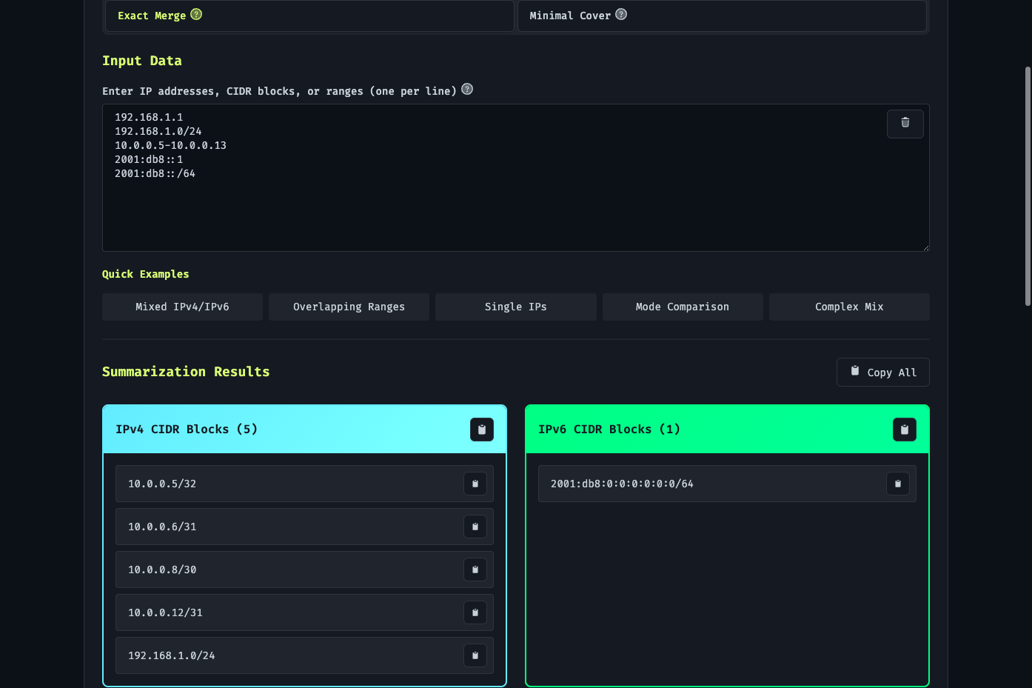Click the 10.0.0.6/31 result text
The height and width of the screenshot is (688, 1032).
coord(162,527)
